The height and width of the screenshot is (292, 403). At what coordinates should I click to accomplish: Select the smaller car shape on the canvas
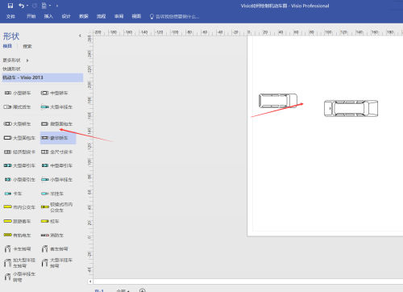click(278, 101)
